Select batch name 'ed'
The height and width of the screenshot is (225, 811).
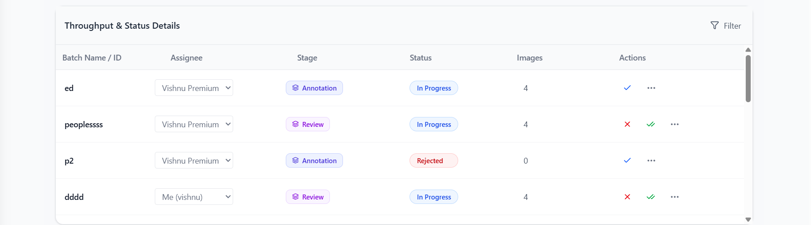point(69,88)
